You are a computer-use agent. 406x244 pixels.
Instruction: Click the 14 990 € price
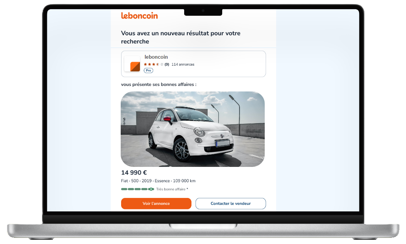click(134, 172)
